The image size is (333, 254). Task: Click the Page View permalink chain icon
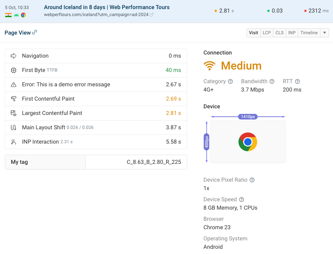point(35,32)
